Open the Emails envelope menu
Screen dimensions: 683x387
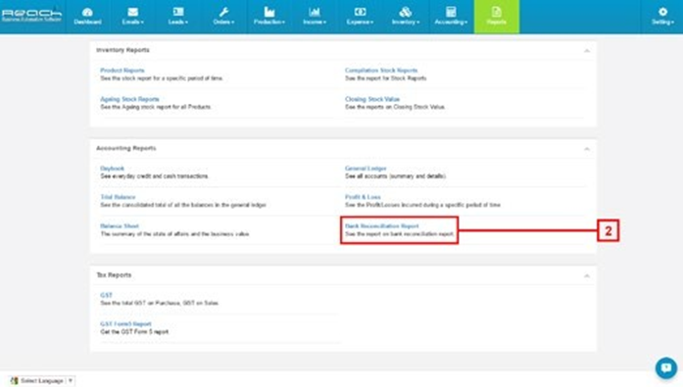click(x=133, y=17)
